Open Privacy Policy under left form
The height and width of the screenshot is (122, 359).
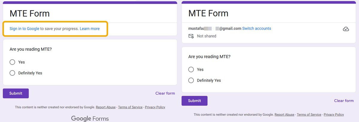[155, 107]
